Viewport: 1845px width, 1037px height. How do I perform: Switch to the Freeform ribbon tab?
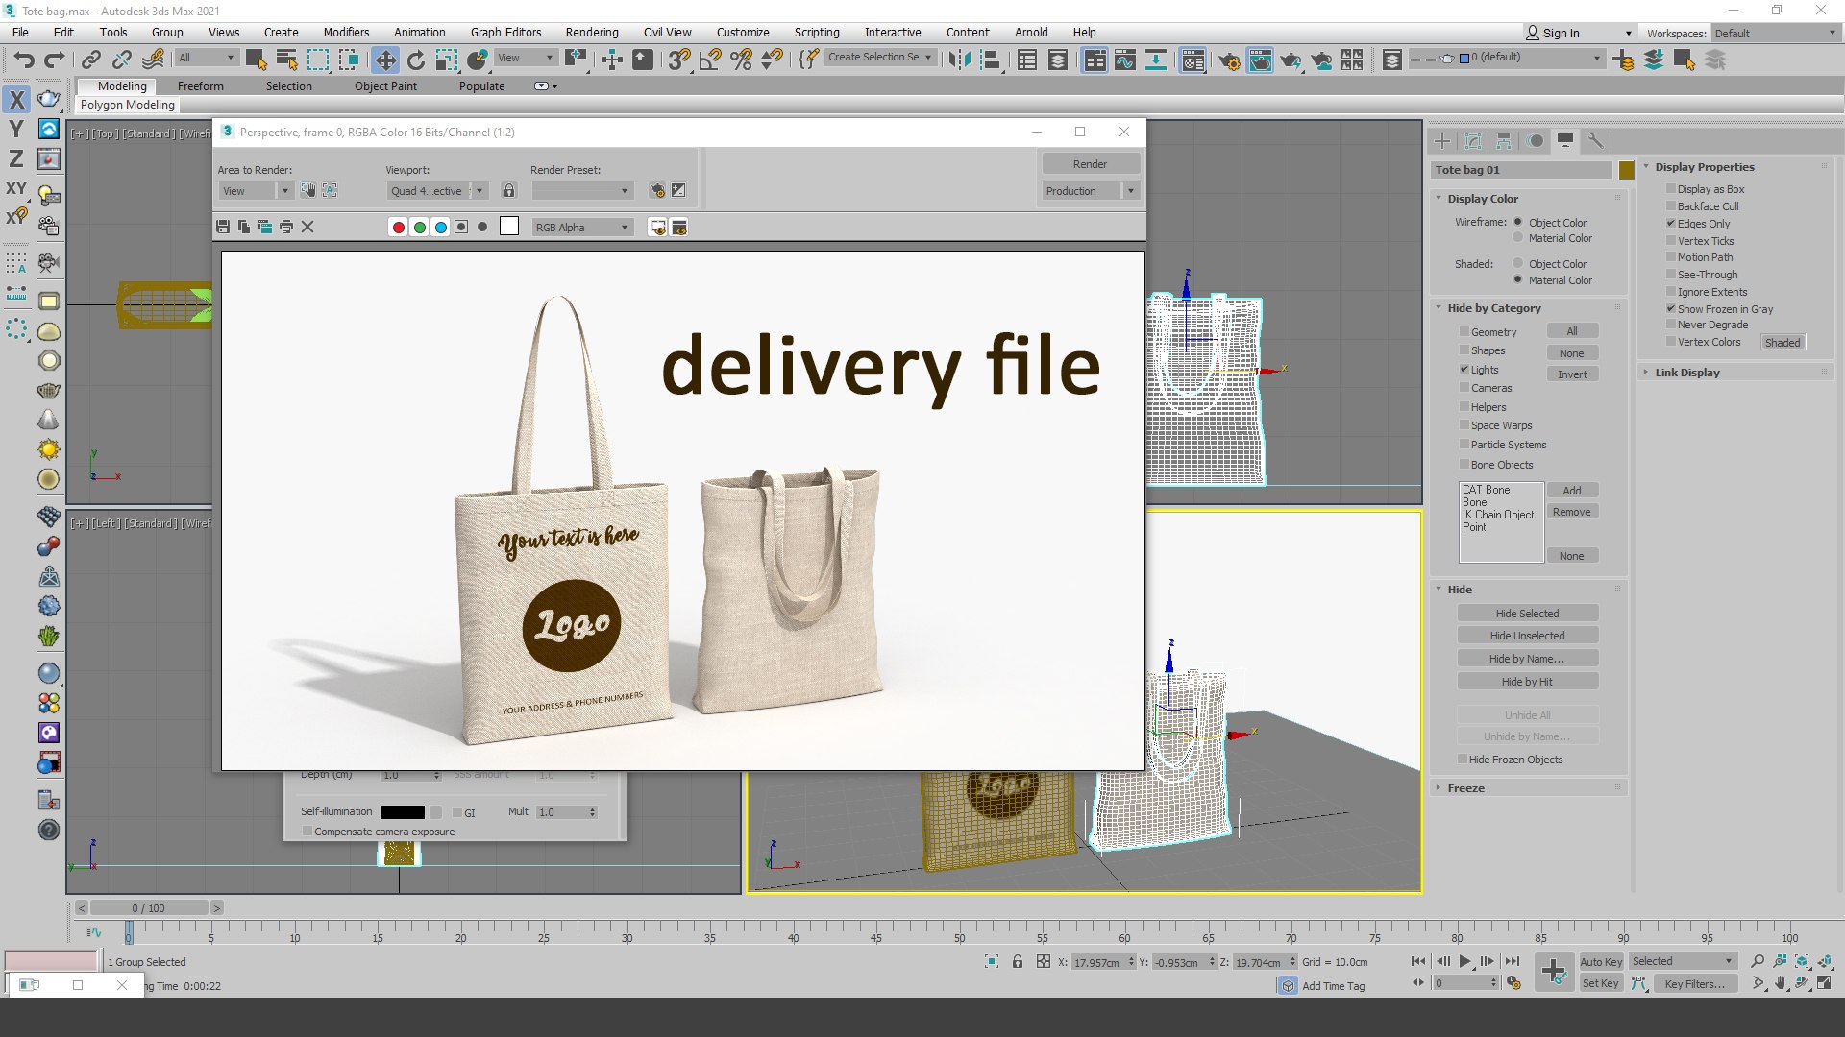click(200, 86)
